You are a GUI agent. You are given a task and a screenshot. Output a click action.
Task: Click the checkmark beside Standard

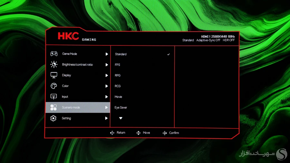[x=169, y=54]
